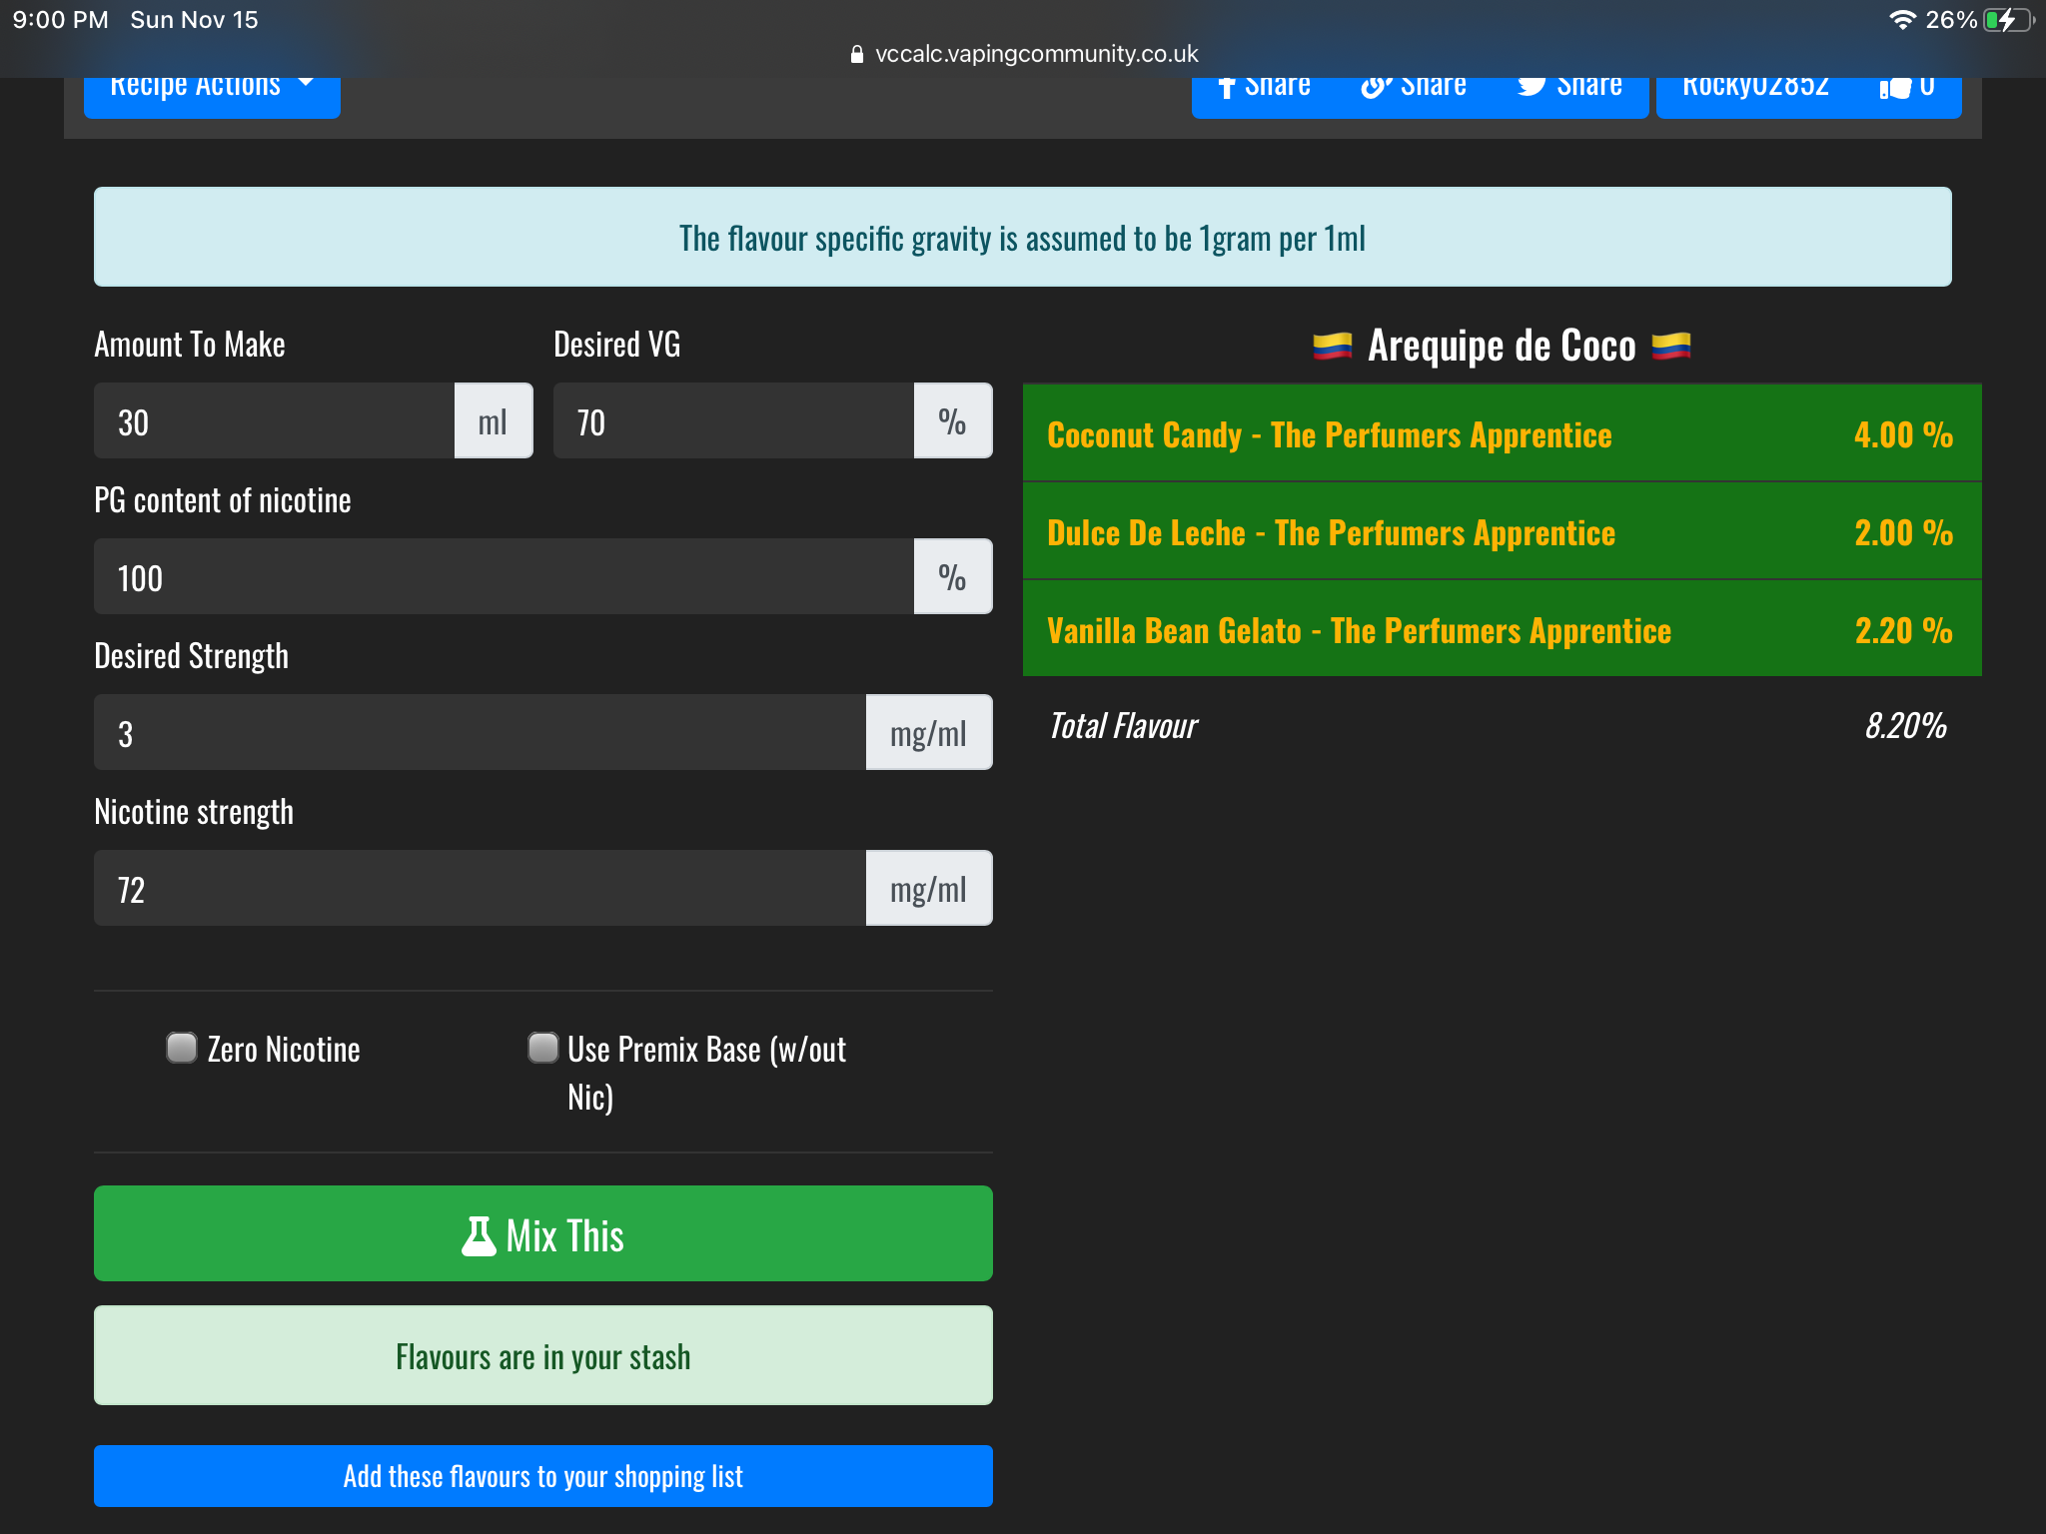Click the Wi-Fi status icon
This screenshot has width=2046, height=1534.
[x=1903, y=20]
